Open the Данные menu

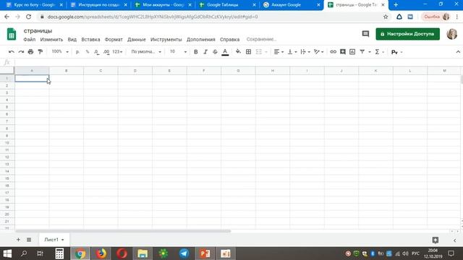137,39
